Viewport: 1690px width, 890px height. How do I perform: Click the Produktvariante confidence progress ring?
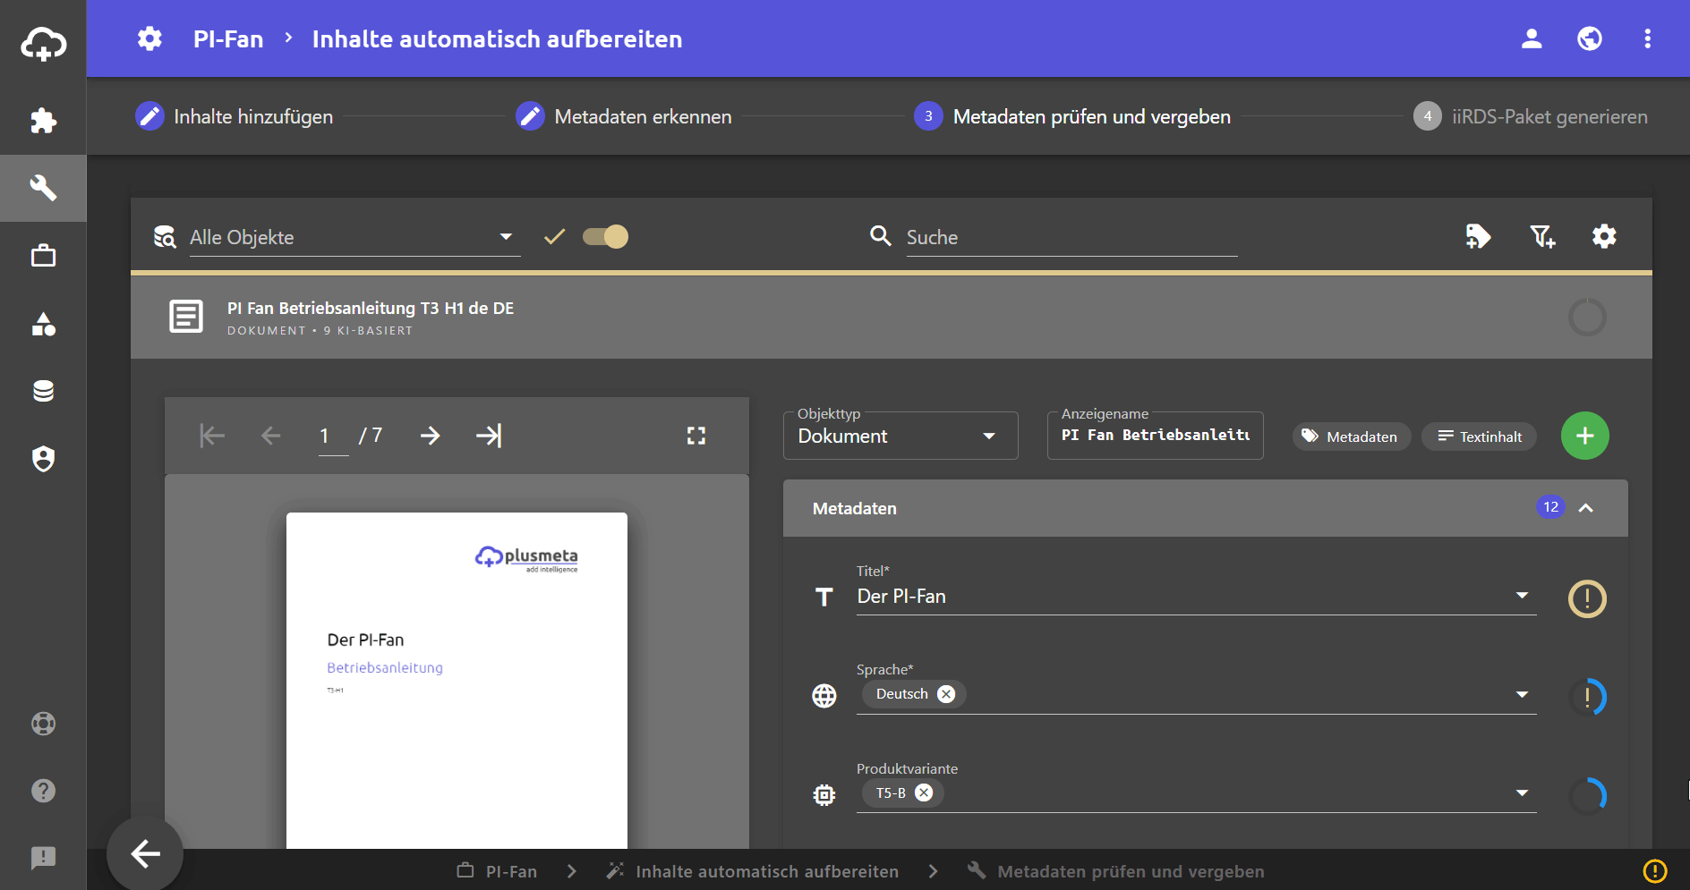click(1587, 795)
